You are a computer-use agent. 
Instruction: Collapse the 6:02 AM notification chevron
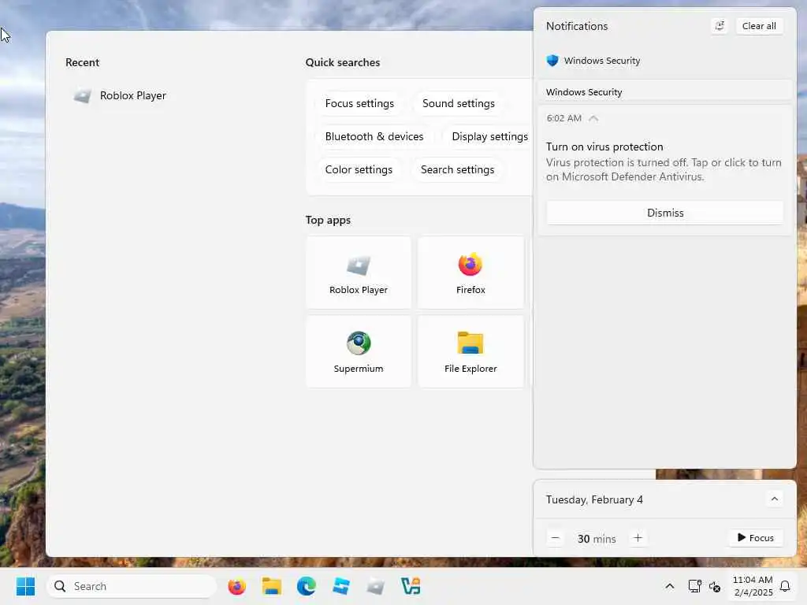(x=593, y=118)
